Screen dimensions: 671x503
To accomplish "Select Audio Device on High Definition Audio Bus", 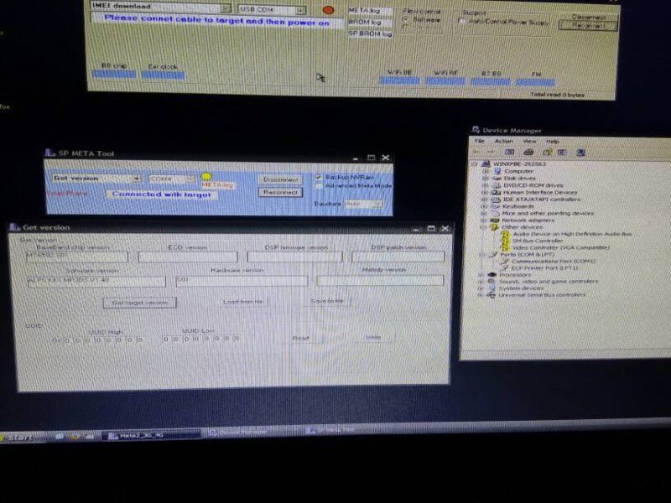I will pyautogui.click(x=572, y=234).
